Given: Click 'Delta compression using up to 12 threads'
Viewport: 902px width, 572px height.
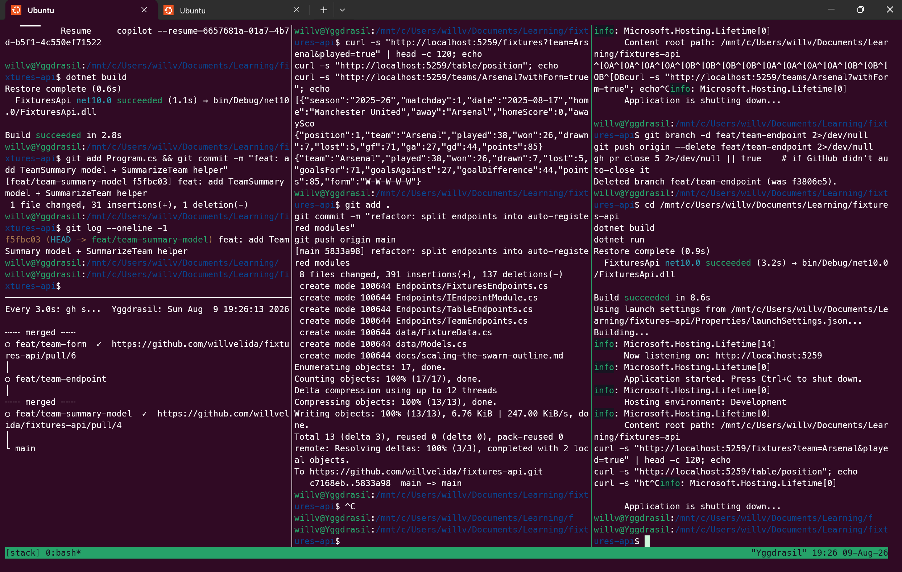Looking at the screenshot, I should tap(396, 390).
